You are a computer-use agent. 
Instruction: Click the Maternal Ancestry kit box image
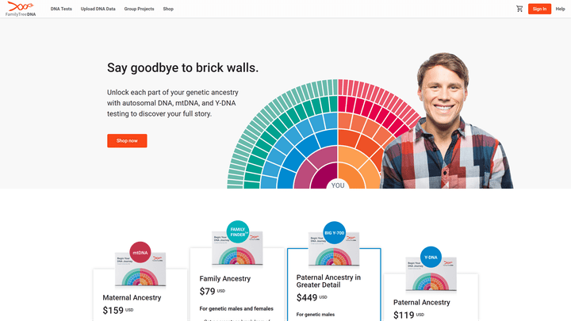tap(141, 273)
